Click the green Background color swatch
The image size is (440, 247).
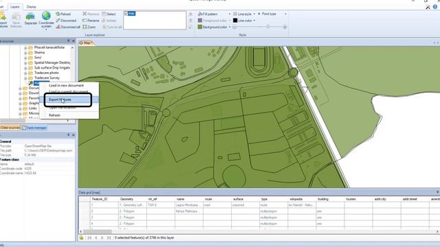coord(200,27)
